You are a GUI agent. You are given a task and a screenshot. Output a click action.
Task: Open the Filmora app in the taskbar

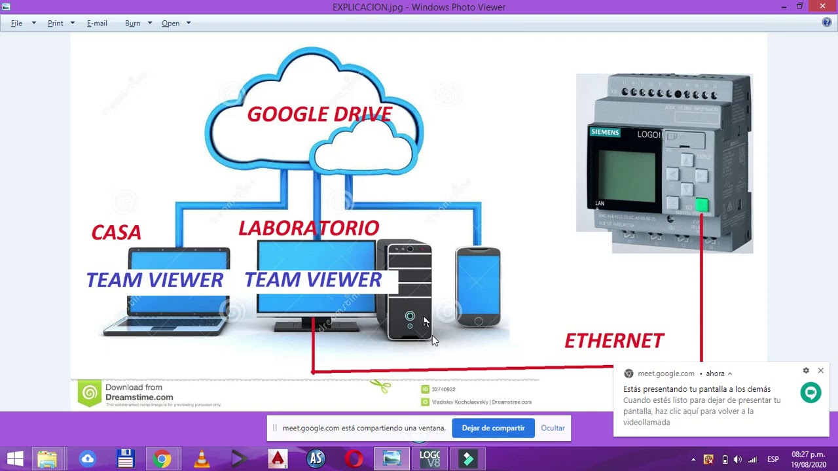[467, 459]
